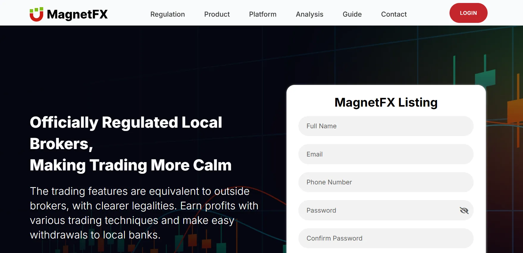Toggle password visibility eye icon
Viewport: 523px width, 253px height.
coord(464,211)
